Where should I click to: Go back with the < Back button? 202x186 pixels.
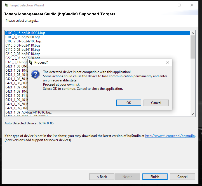point(102,177)
